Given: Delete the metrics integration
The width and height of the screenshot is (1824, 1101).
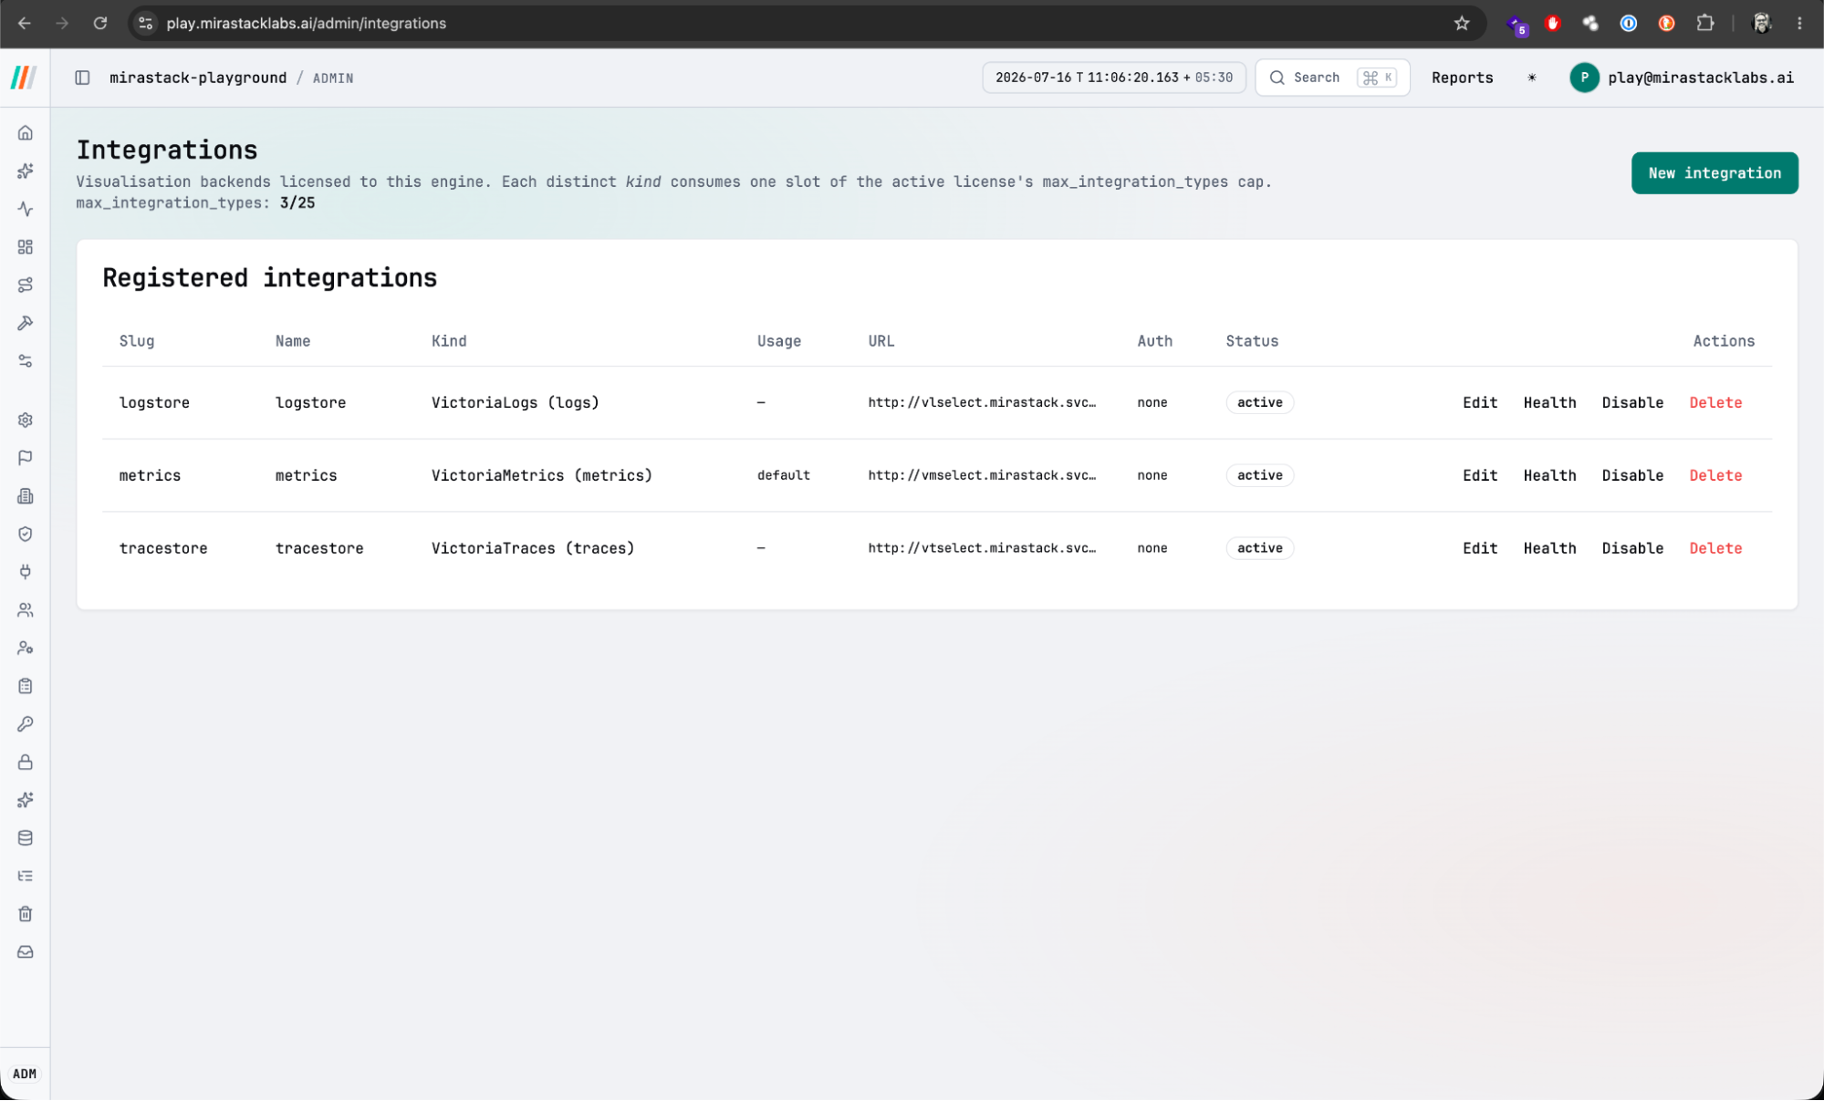Looking at the screenshot, I should coord(1715,475).
